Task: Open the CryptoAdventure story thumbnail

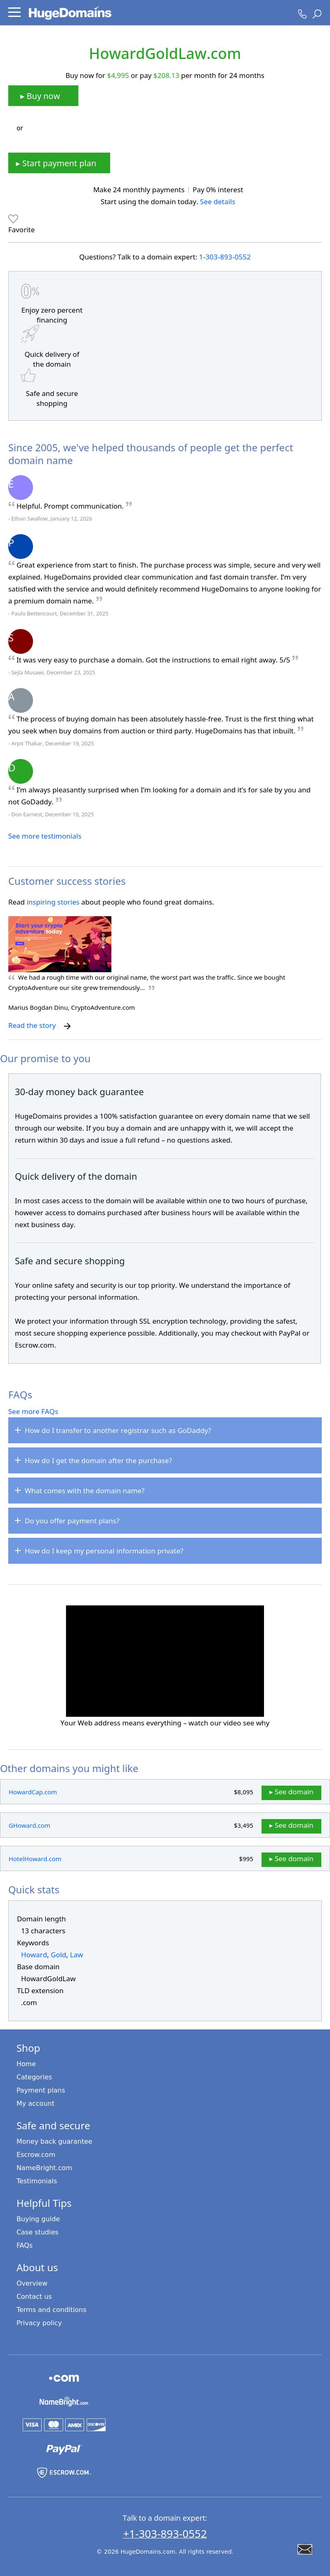Action: click(x=60, y=943)
